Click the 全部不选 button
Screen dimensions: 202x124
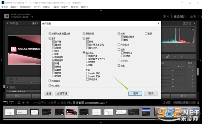tap(62, 94)
